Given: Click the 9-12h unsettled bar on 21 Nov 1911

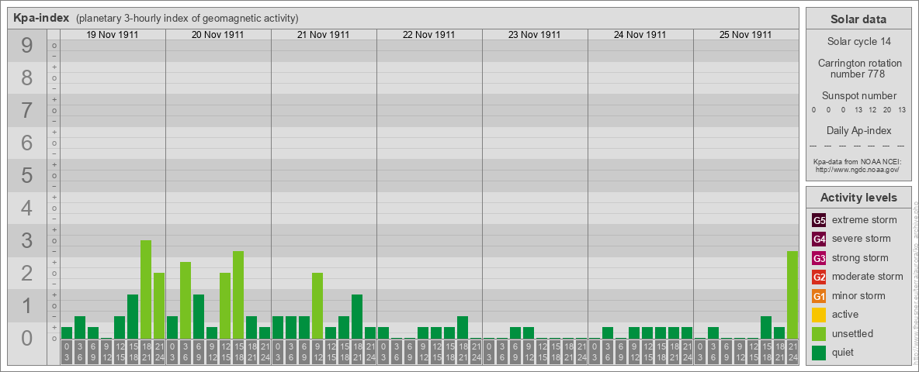Looking at the screenshot, I should [317, 306].
